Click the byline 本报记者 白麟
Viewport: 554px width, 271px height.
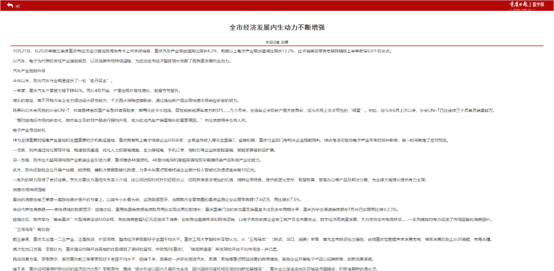276,42
